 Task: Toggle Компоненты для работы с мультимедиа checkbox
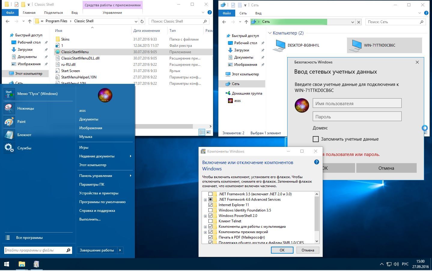[210, 227]
